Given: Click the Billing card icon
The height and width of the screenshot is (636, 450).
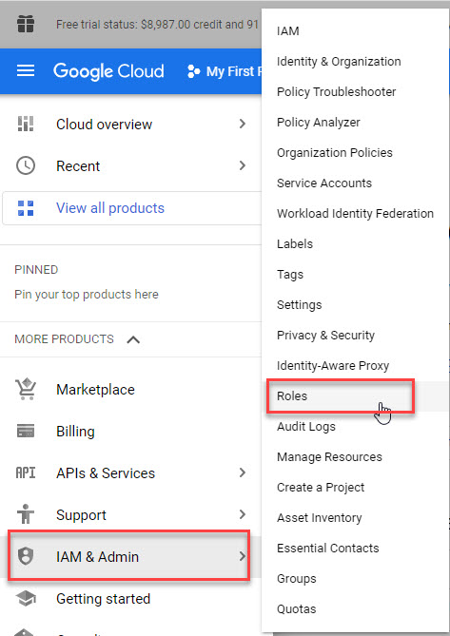Looking at the screenshot, I should click(x=26, y=431).
